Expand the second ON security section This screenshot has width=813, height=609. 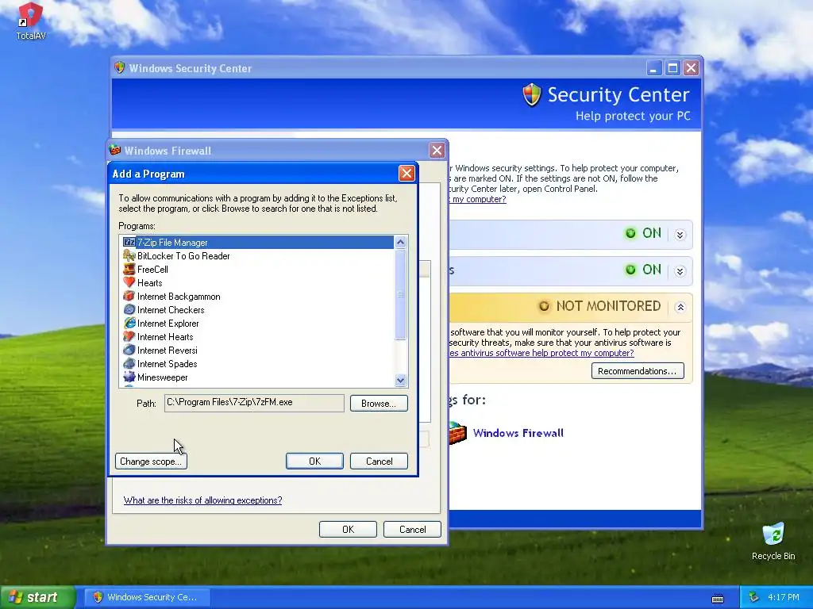(x=680, y=271)
